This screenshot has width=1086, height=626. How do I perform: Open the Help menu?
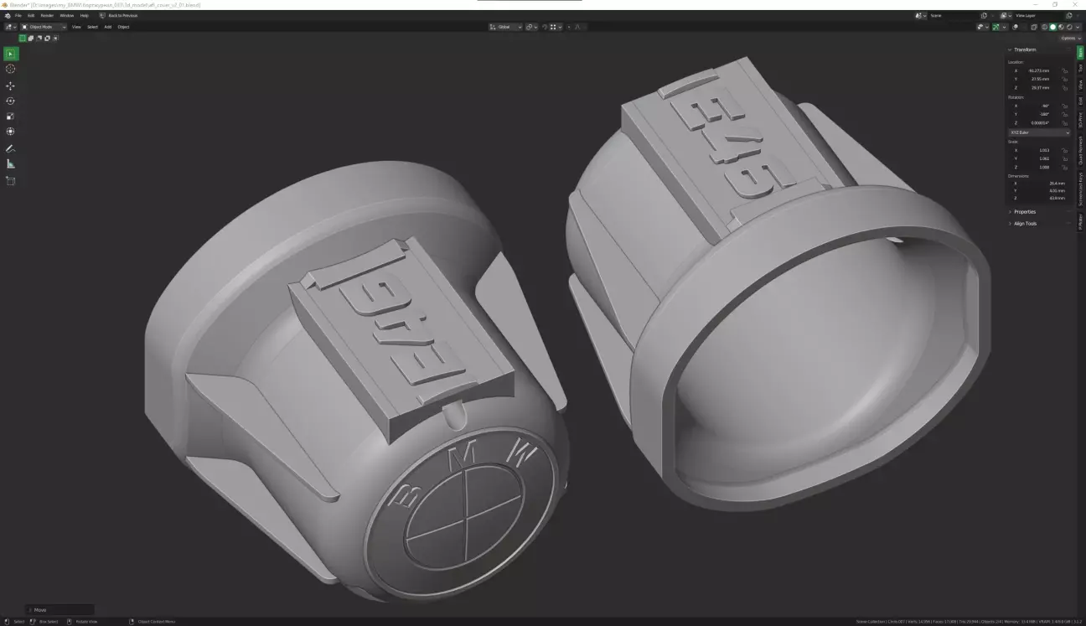[84, 15]
